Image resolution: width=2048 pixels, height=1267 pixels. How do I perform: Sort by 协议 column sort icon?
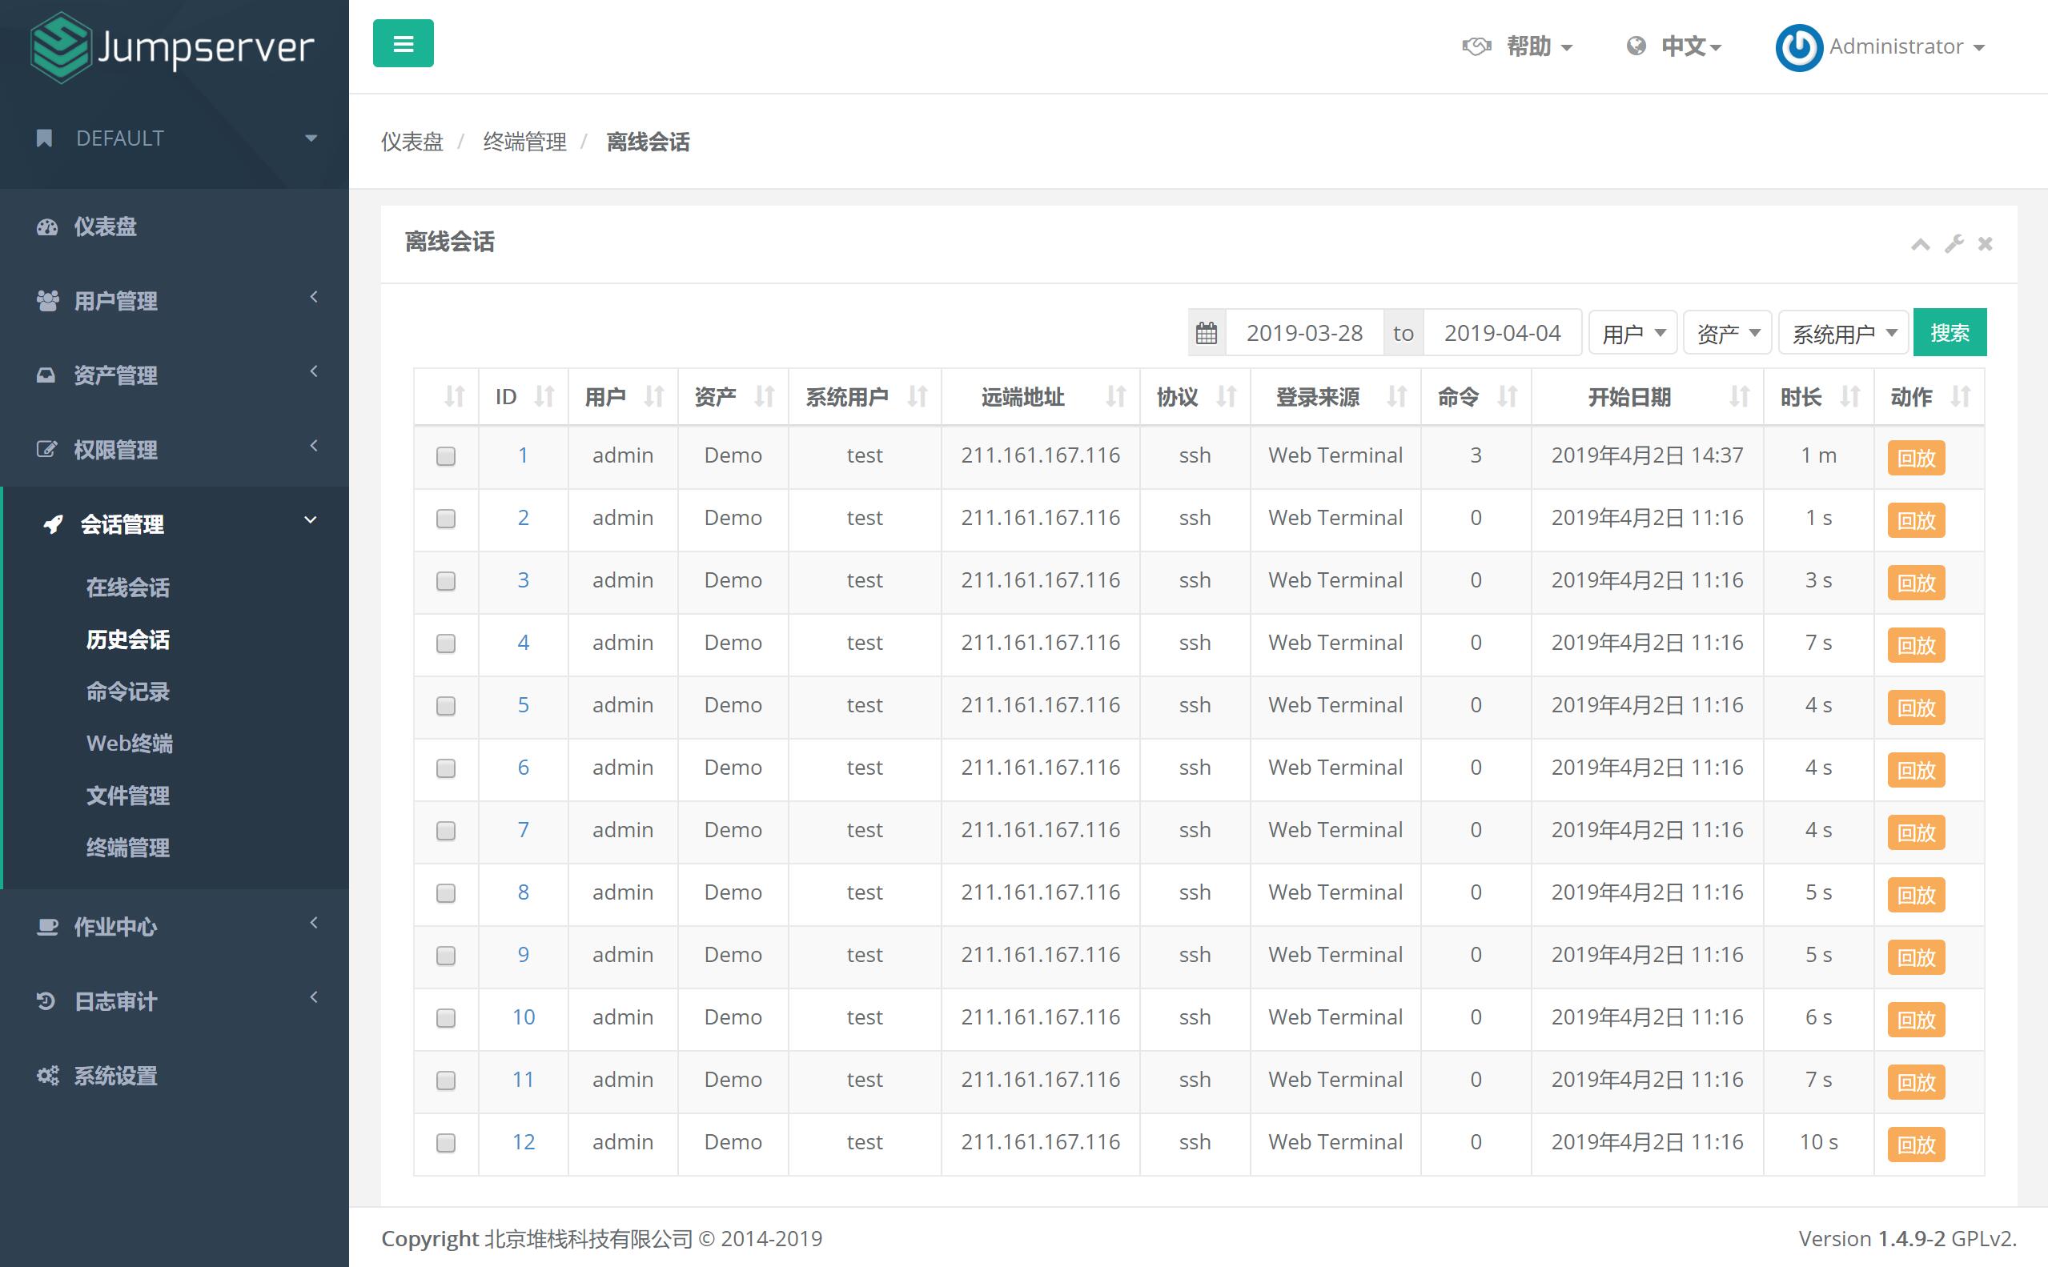click(x=1227, y=396)
